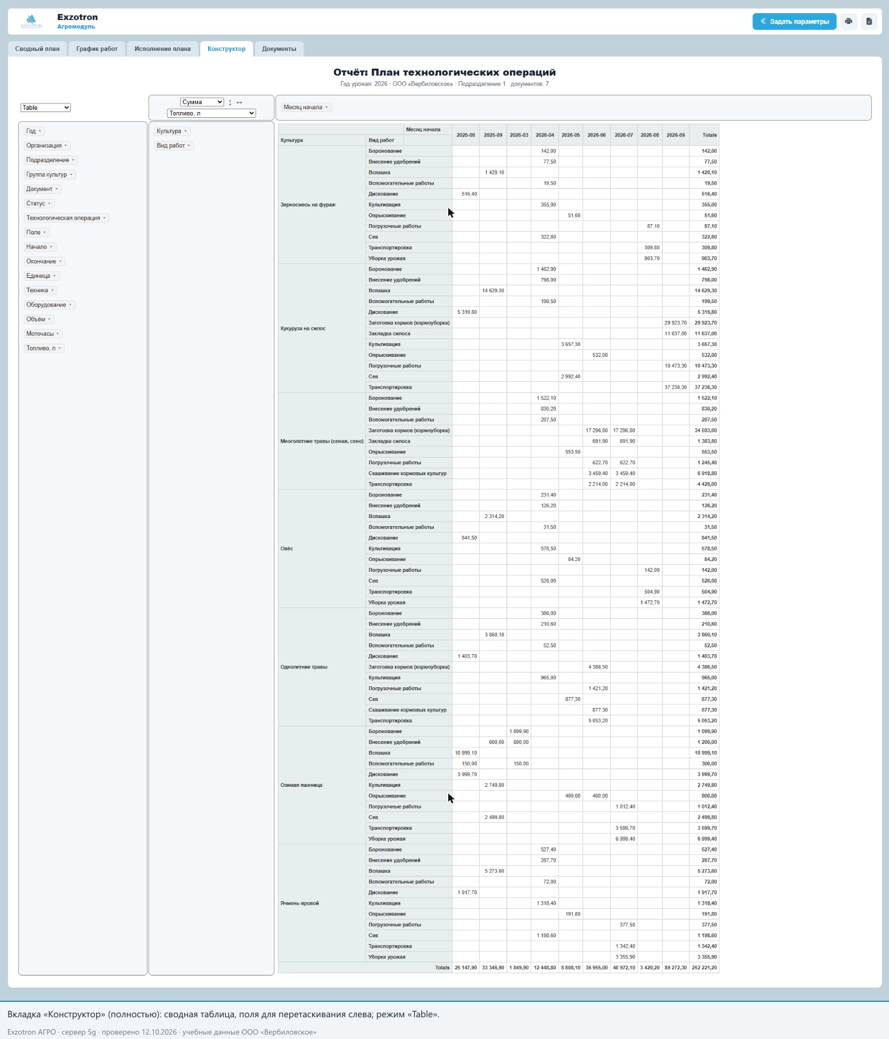
Task: Click the Единица field chip
Action: (x=41, y=276)
